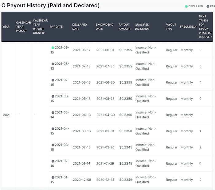Screen dimensions: 215x190
Task: Click declared date 2021-06-15
Action: click(82, 82)
